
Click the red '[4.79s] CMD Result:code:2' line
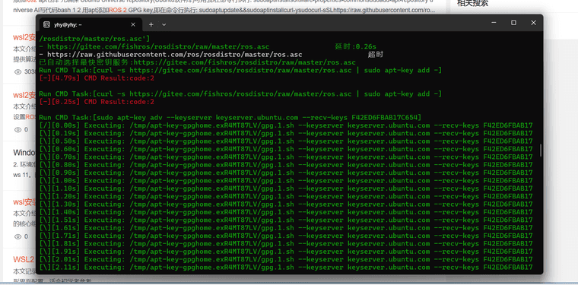[97, 78]
